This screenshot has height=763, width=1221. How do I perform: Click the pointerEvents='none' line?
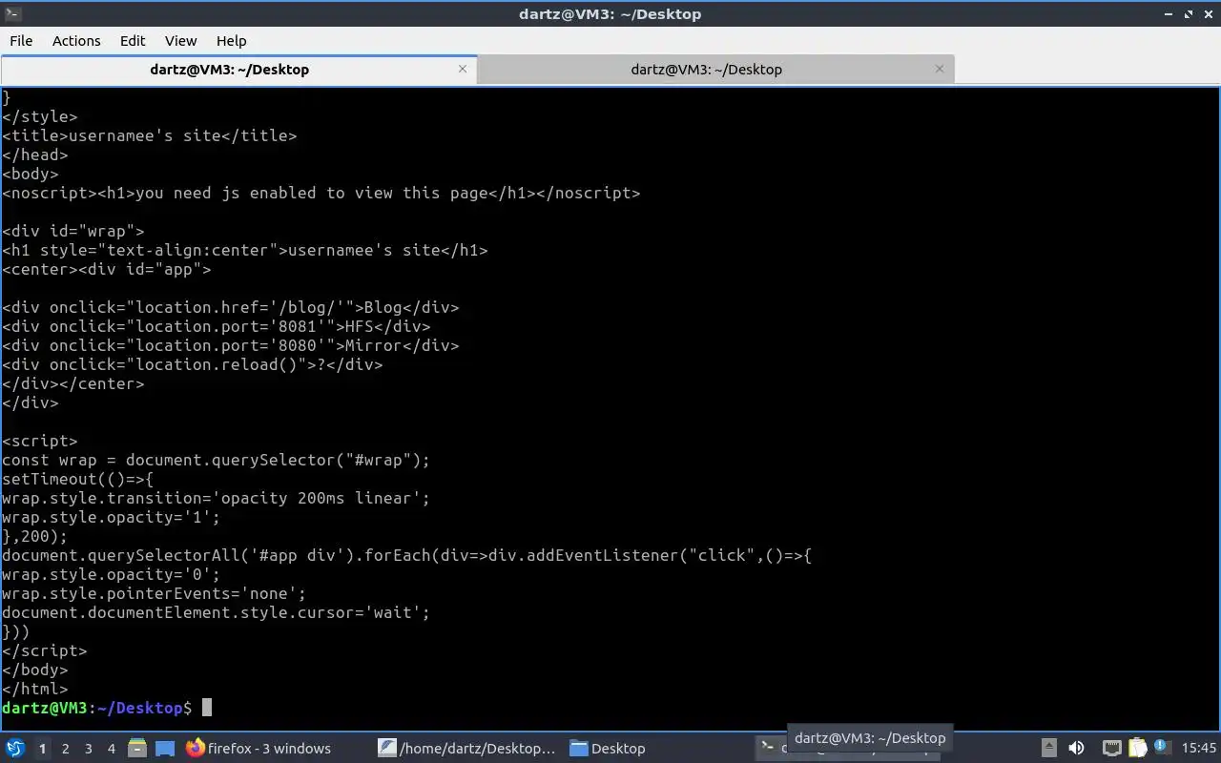click(x=155, y=593)
